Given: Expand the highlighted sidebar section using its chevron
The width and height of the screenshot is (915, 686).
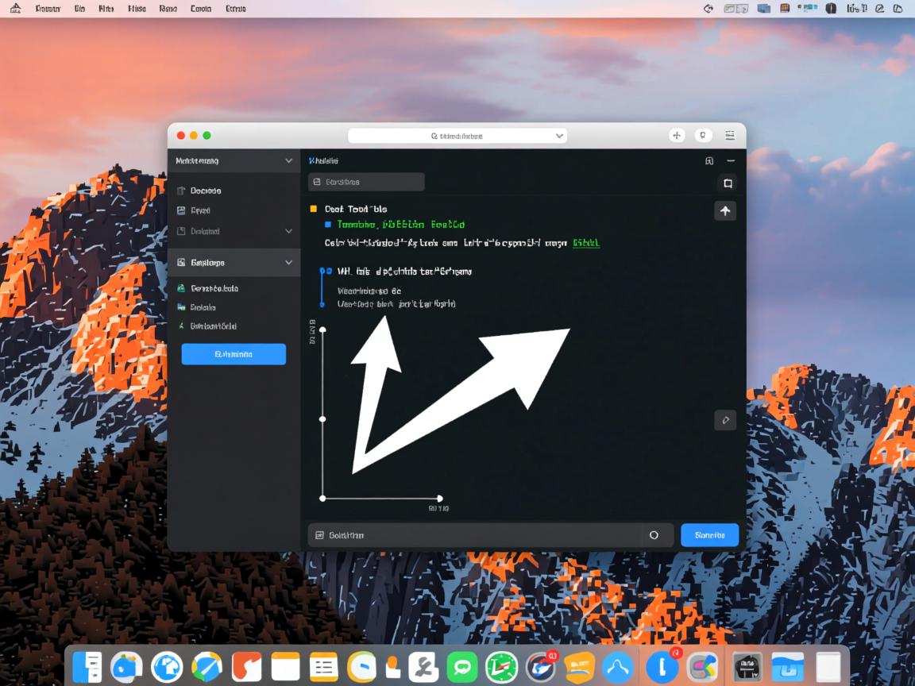Looking at the screenshot, I should coord(288,263).
